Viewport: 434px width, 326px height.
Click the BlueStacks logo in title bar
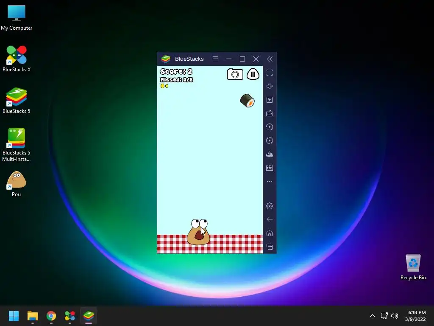[166, 59]
